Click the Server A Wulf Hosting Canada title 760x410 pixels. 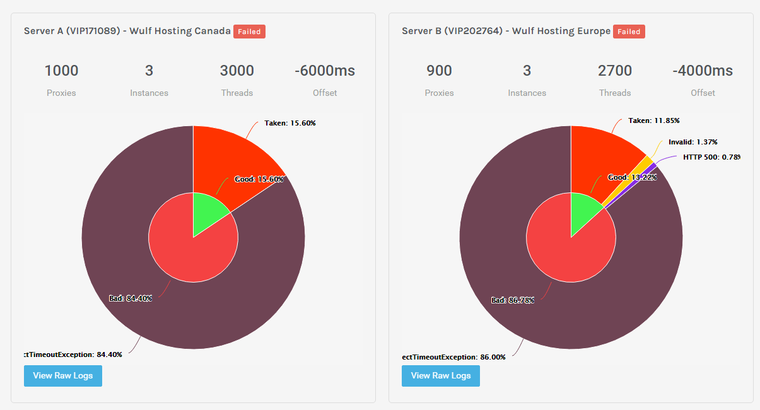pyautogui.click(x=127, y=31)
